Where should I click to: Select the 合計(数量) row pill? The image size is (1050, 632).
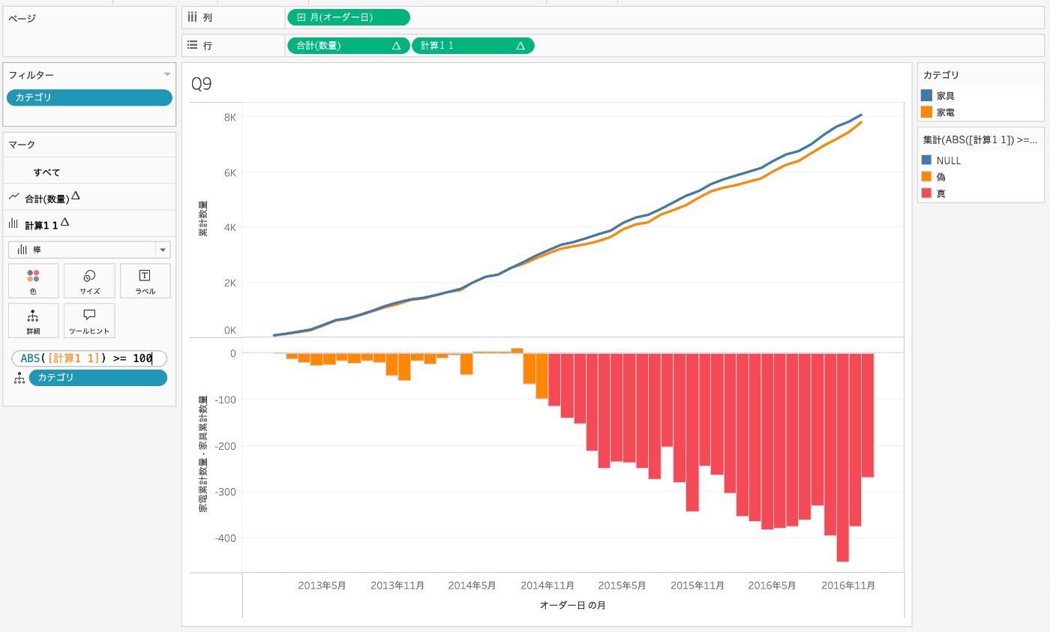(349, 46)
